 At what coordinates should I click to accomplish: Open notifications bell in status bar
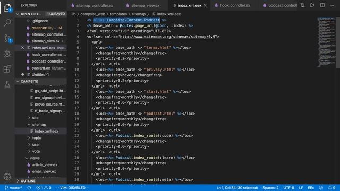(331, 188)
